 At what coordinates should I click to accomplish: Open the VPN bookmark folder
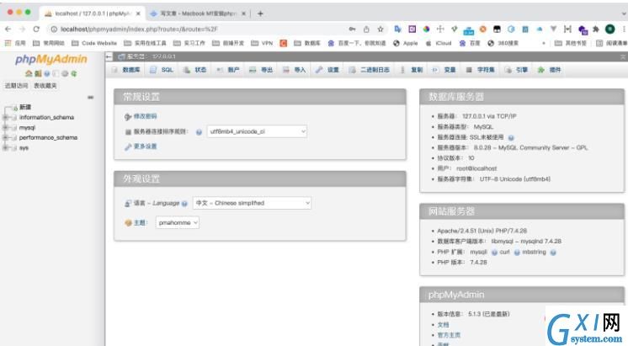[x=262, y=43]
